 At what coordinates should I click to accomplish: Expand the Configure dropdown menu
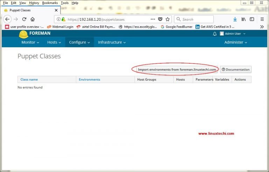(x=80, y=42)
